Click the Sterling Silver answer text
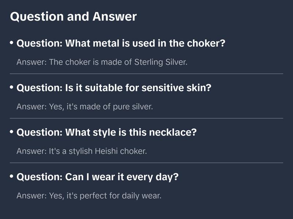Viewport: 293px width, 219px height. 102,62
